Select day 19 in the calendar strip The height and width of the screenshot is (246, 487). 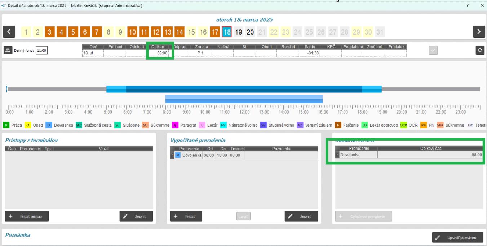pos(238,32)
